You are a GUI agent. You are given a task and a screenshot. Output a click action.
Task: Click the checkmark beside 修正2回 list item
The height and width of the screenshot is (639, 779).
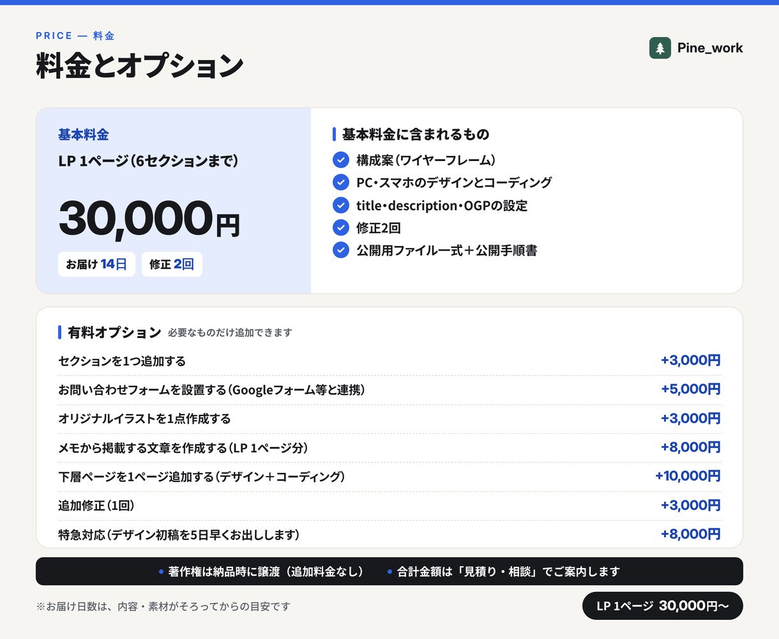click(x=341, y=227)
